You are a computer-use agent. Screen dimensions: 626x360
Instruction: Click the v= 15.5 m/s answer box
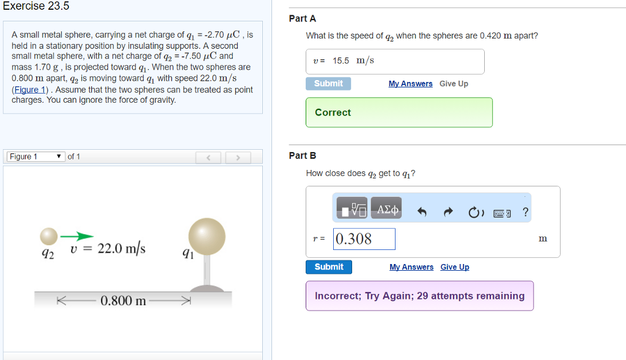(394, 61)
